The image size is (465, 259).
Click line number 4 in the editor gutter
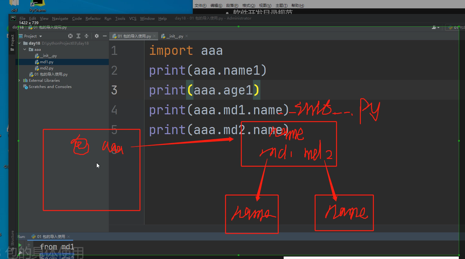click(114, 110)
